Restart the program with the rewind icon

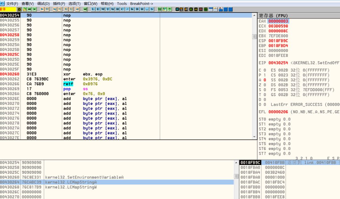(x=29, y=9)
